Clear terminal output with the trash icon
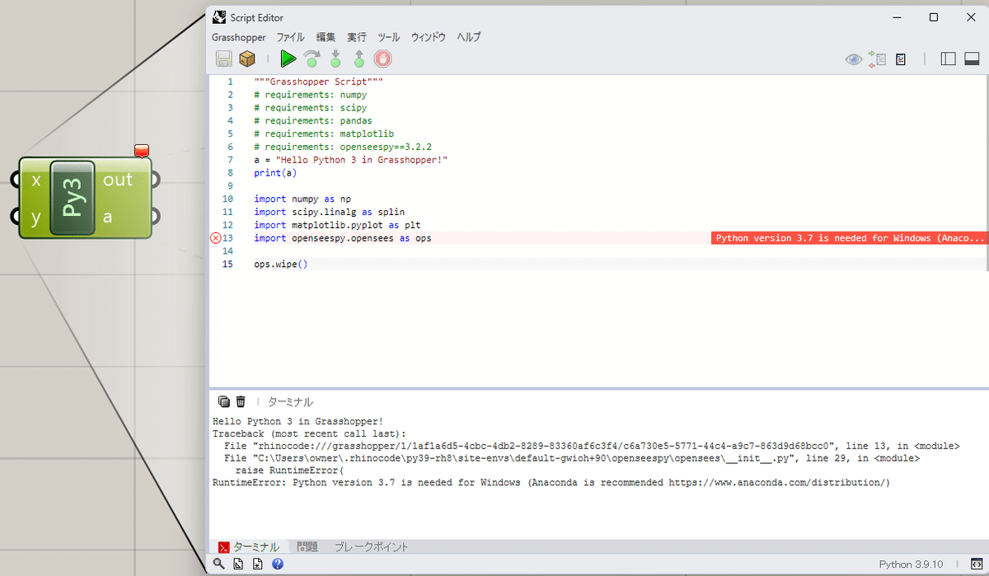The height and width of the screenshot is (576, 989). (240, 401)
